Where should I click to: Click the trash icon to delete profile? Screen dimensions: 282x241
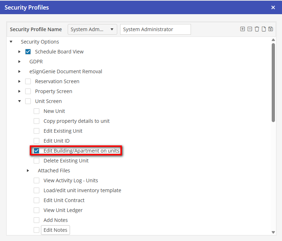click(257, 29)
